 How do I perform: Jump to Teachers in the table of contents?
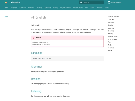tap(111, 48)
